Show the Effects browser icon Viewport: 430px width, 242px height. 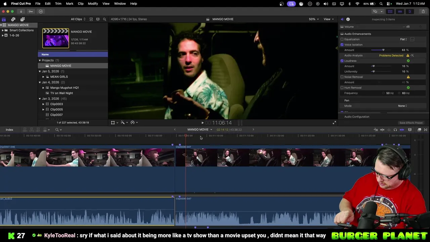419,130
